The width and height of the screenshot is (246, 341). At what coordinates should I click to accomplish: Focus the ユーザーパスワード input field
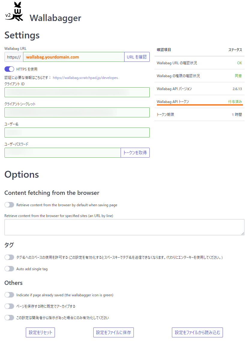63,153
